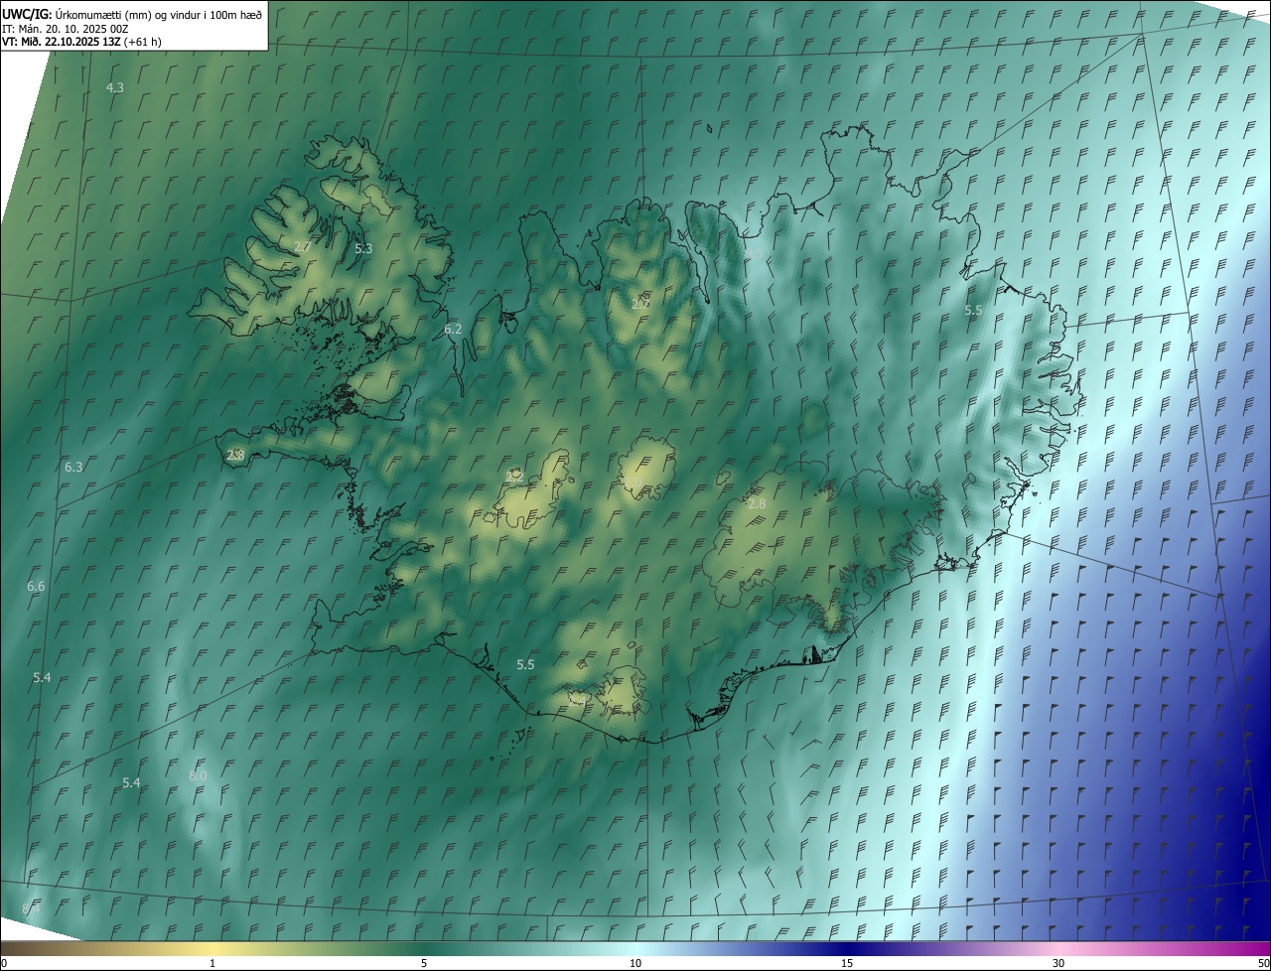Click the "5.3" value over the Westfjords
This screenshot has width=1271, height=971.
coord(363,248)
